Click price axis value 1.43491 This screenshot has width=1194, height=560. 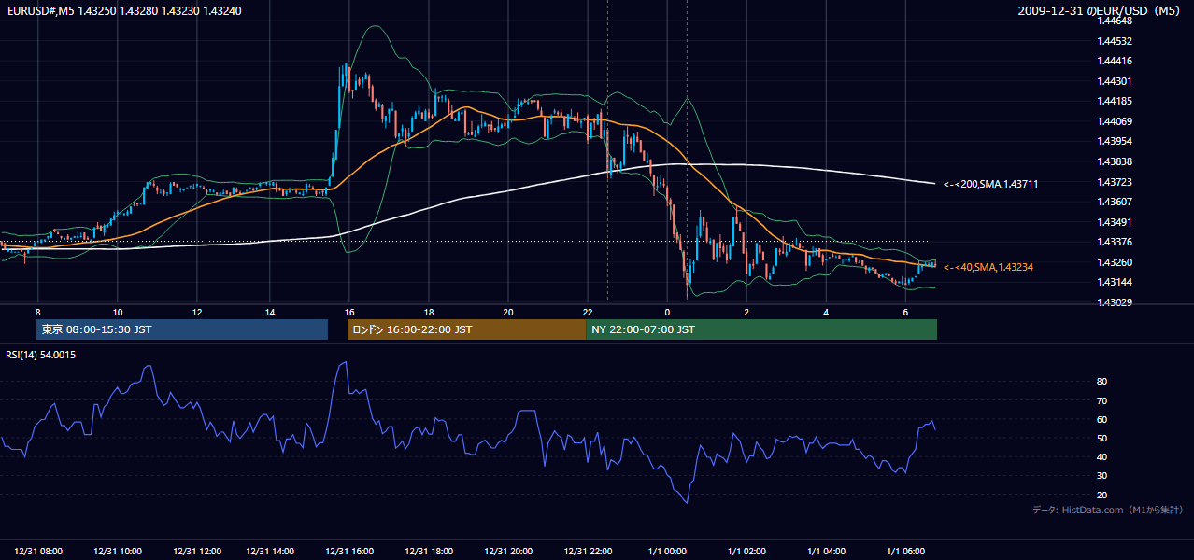(x=1115, y=222)
